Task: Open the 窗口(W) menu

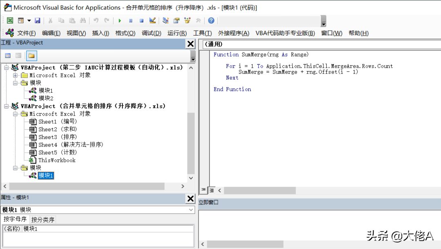Action: (x=332, y=33)
